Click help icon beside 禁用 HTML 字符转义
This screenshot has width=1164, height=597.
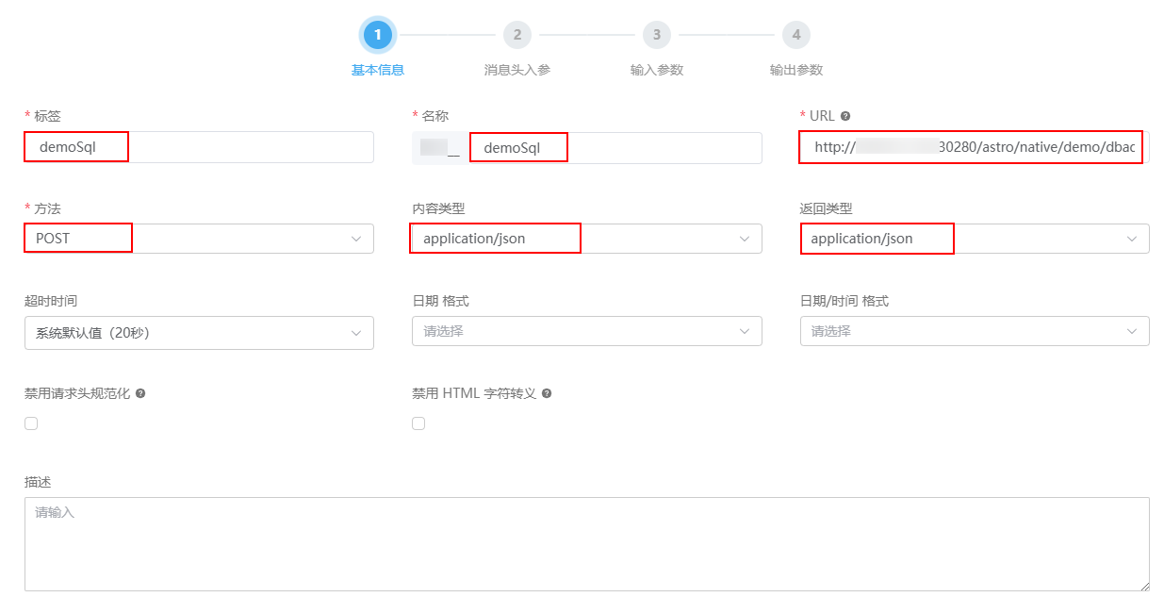(x=547, y=393)
